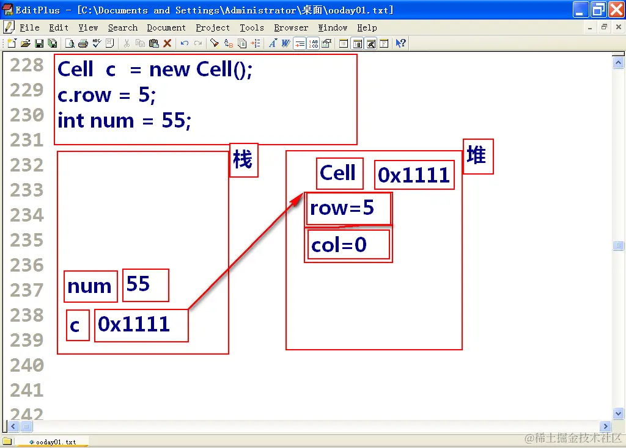The width and height of the screenshot is (626, 448).
Task: Click the text 'int num = 55;'
Action: pos(124,120)
